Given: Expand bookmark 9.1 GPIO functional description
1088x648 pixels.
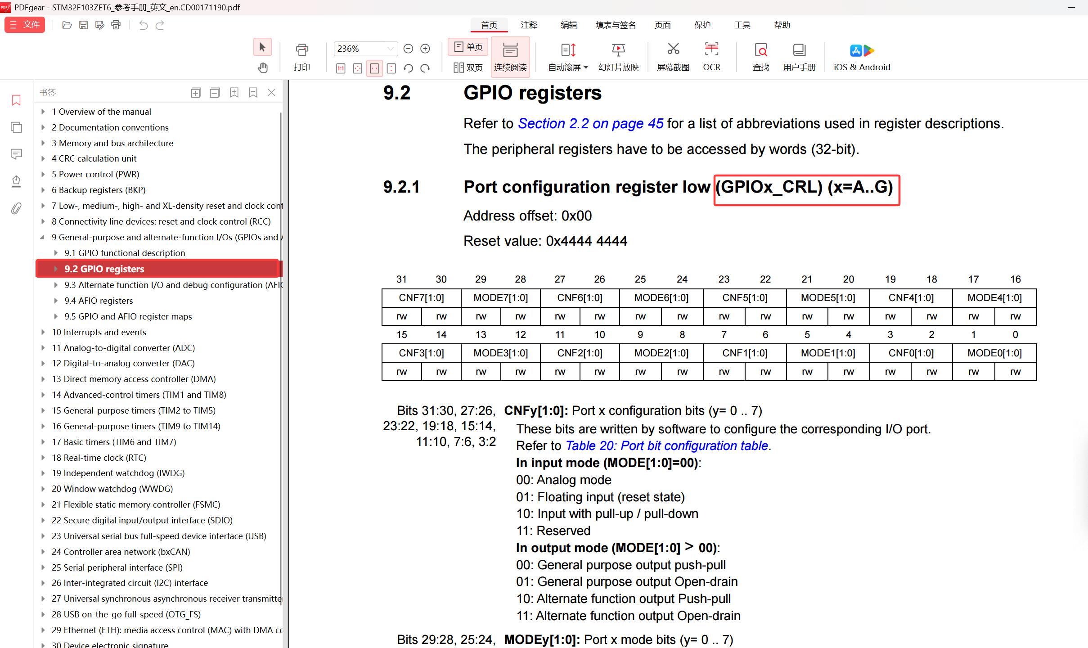Looking at the screenshot, I should (56, 253).
